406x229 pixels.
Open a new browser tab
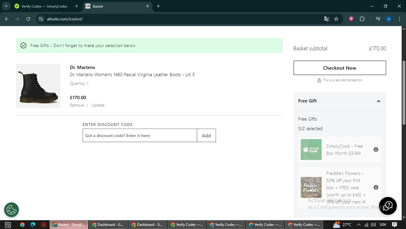click(158, 6)
